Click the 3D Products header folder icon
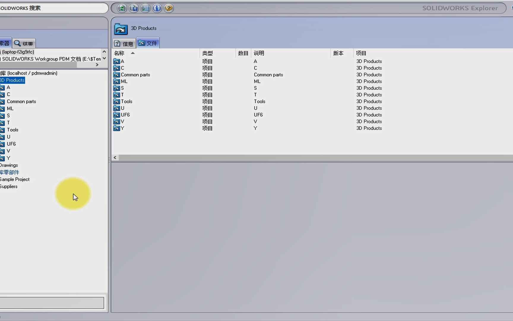This screenshot has width=513, height=321. (x=121, y=29)
